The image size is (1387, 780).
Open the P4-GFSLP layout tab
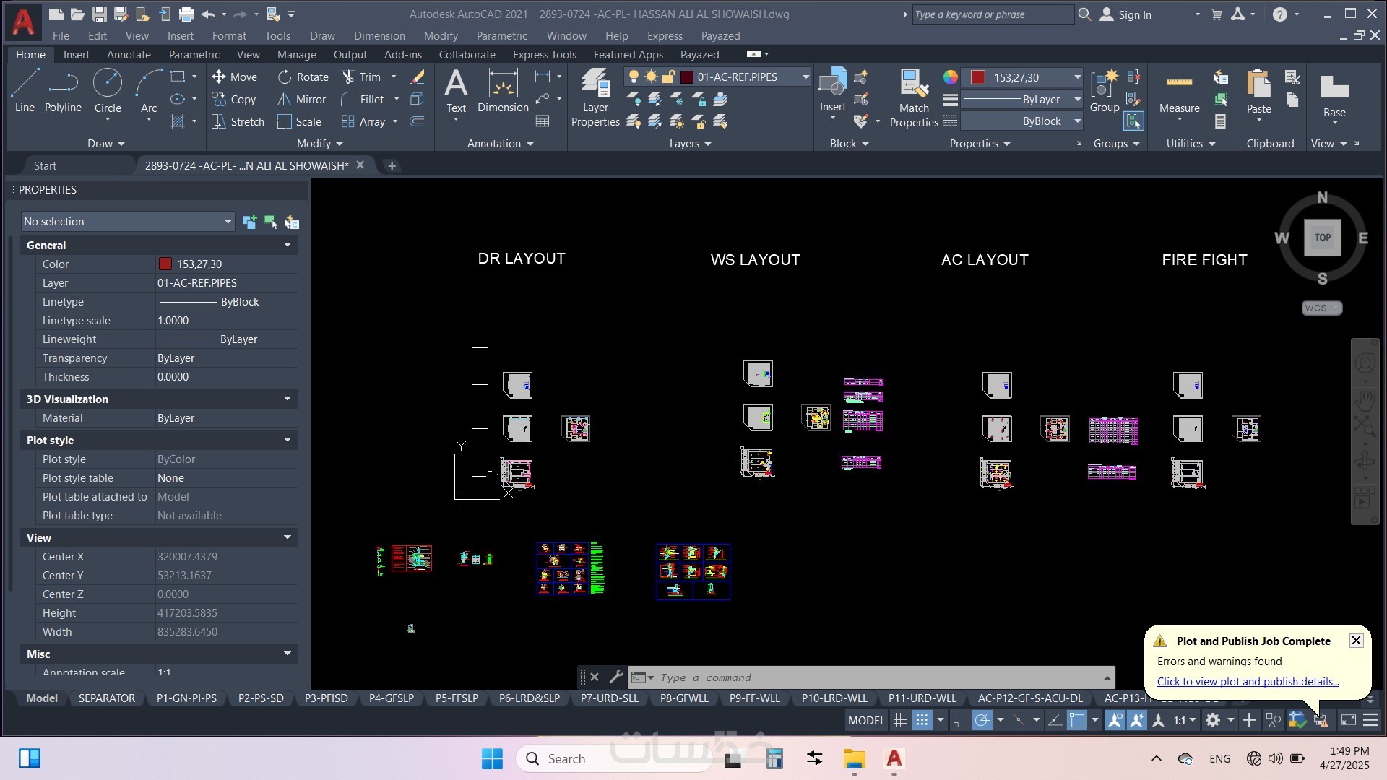coord(391,698)
